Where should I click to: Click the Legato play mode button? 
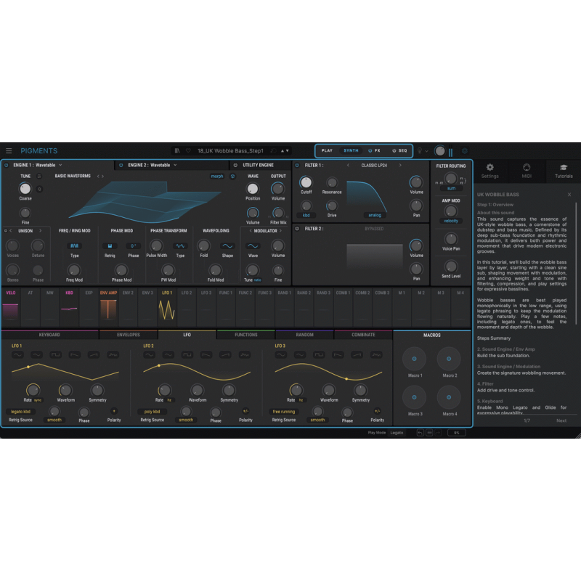click(x=397, y=432)
